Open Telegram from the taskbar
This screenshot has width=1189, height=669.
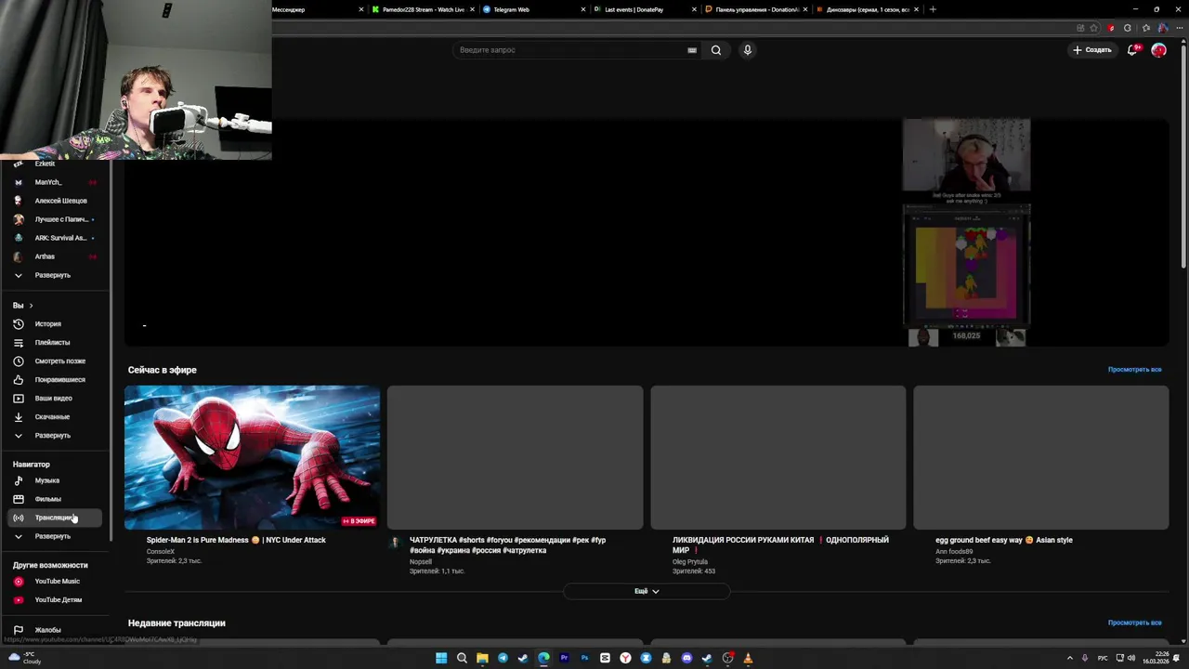coord(503,658)
